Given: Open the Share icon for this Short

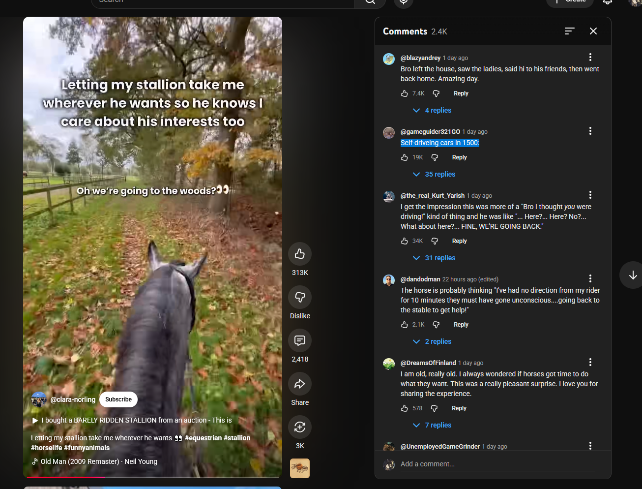Looking at the screenshot, I should [x=299, y=384].
